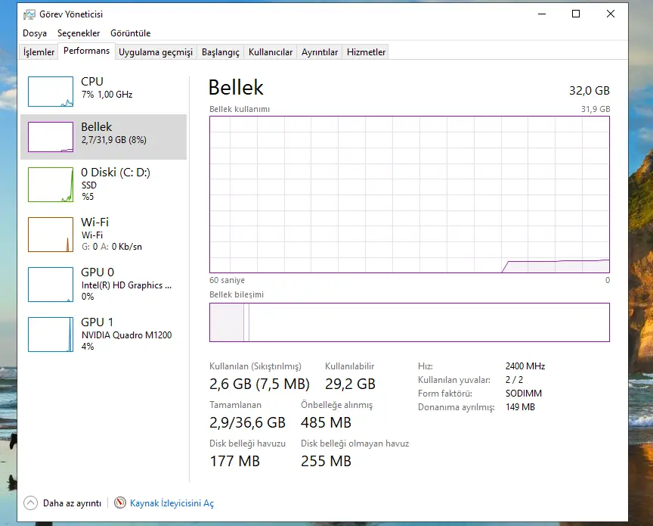Click the Bellek kullanımı graph

tap(410, 195)
